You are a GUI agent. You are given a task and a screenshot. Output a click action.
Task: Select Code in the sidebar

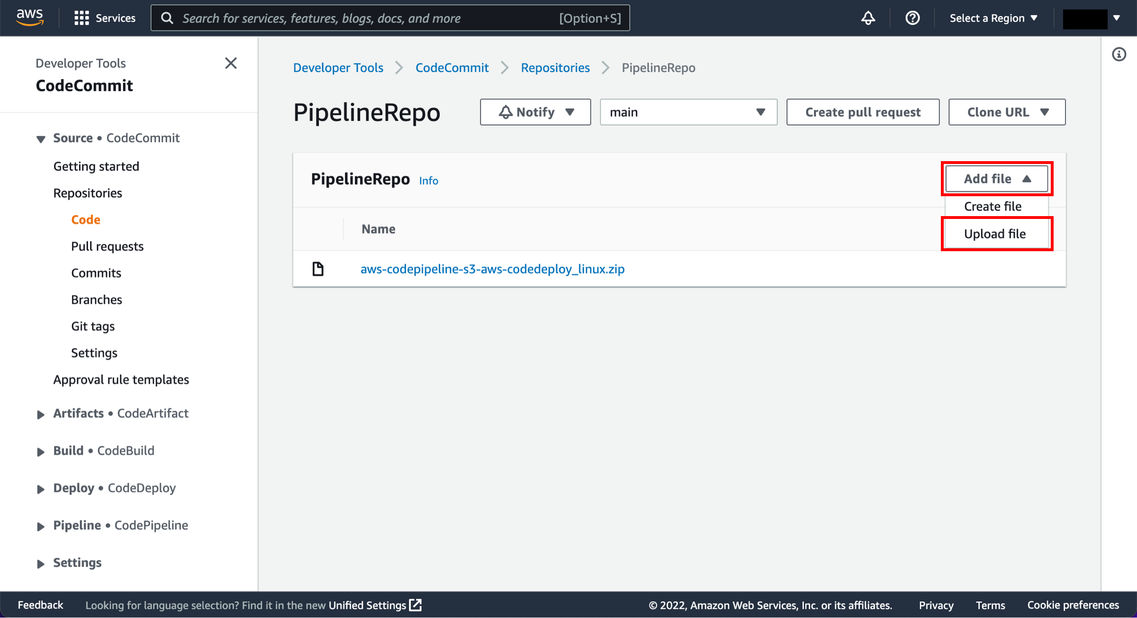click(86, 219)
